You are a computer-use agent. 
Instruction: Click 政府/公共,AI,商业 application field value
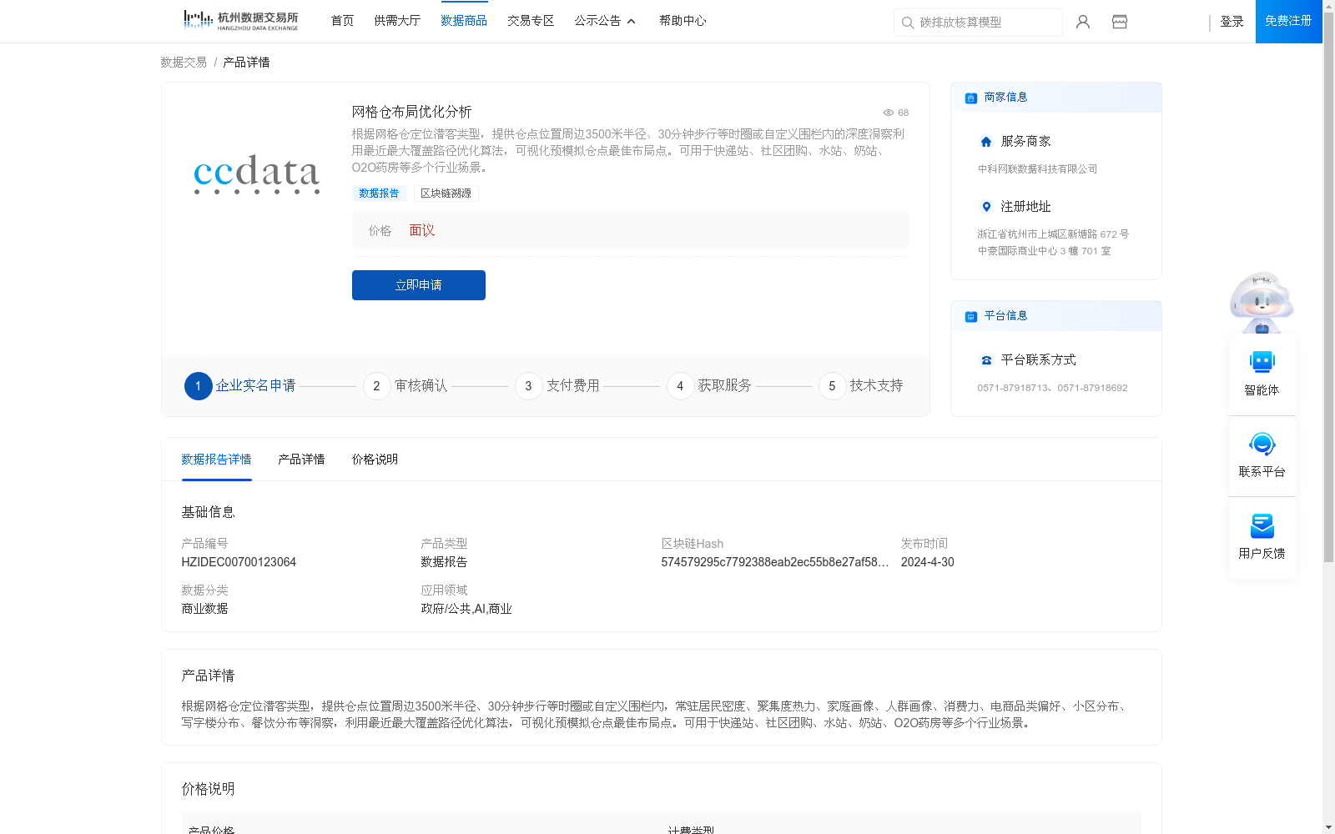(466, 609)
